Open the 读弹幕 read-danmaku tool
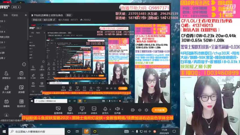This screenshot has width=240, height=135. [21, 89]
